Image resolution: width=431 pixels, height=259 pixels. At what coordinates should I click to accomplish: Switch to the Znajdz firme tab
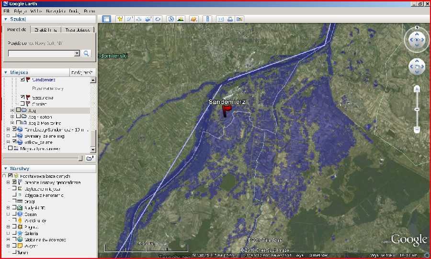pos(45,30)
